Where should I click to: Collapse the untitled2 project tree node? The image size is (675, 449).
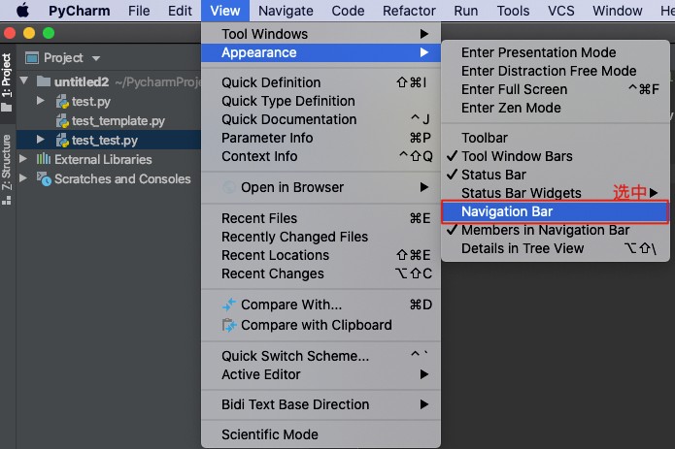[23, 80]
